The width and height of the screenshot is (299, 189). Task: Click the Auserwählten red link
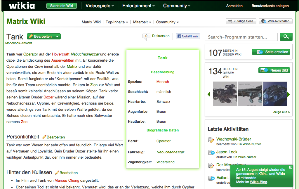[x=63, y=60]
